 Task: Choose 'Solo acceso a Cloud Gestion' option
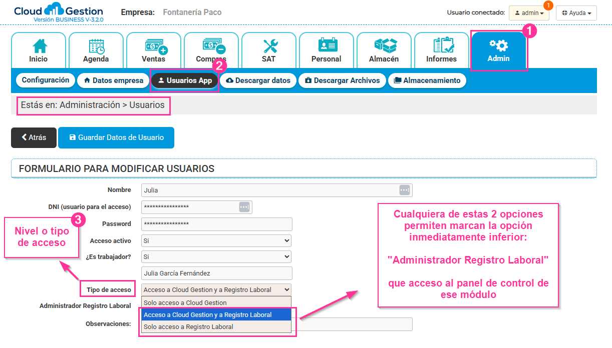(x=216, y=302)
